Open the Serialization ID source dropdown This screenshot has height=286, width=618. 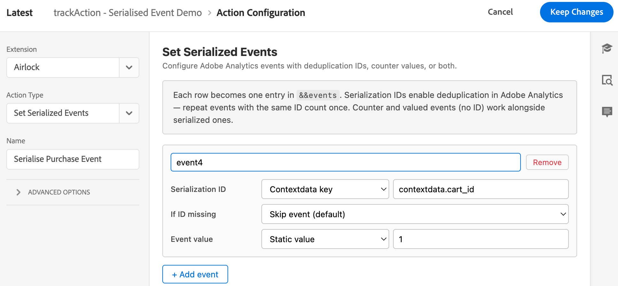tap(325, 189)
